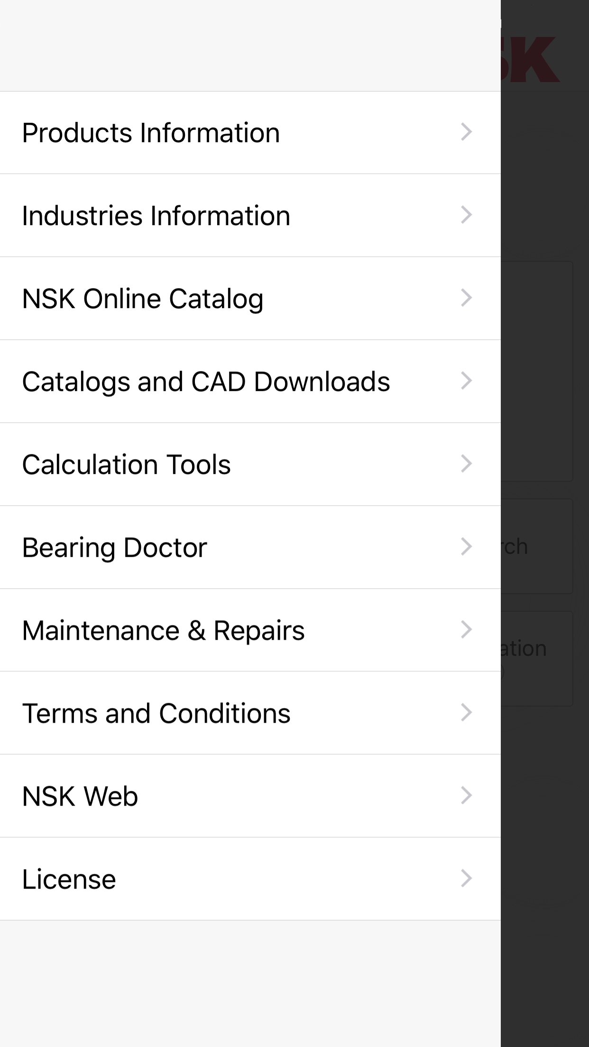Launch Bearing Doctor from the menu
The height and width of the screenshot is (1047, 589).
115,548
